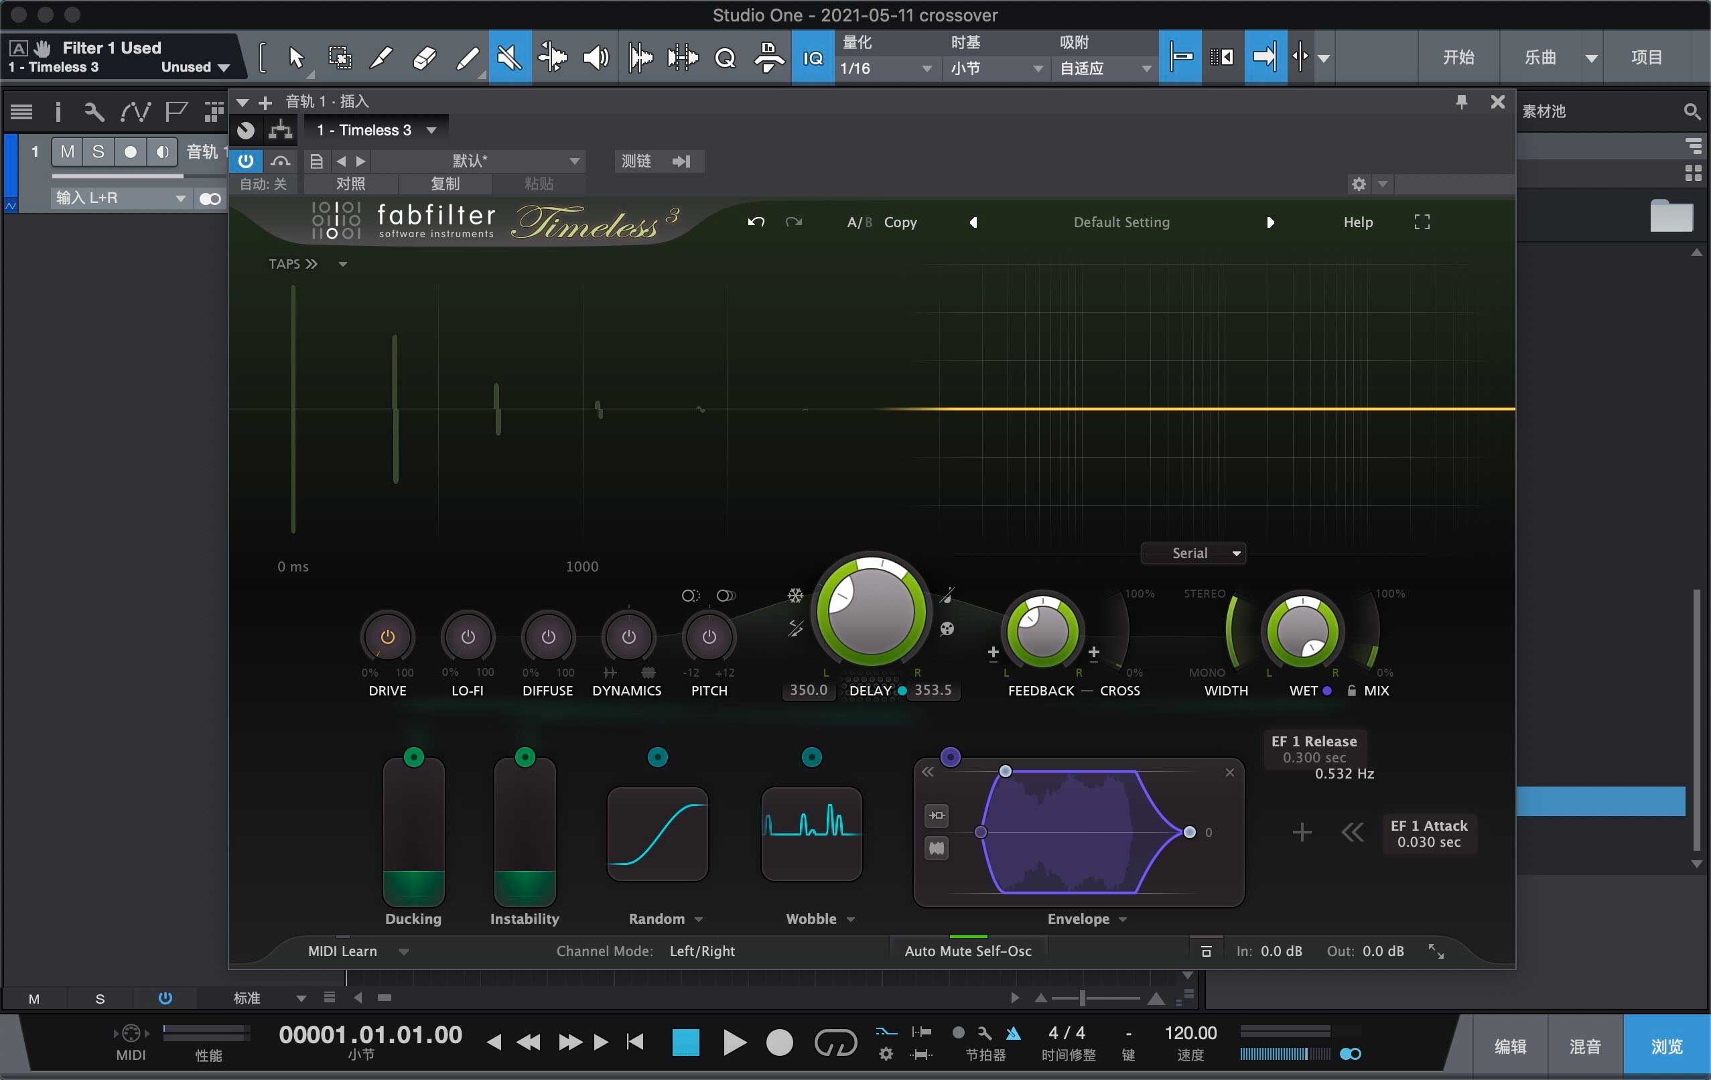Pin the plugin window
This screenshot has width=1711, height=1080.
[x=1462, y=103]
